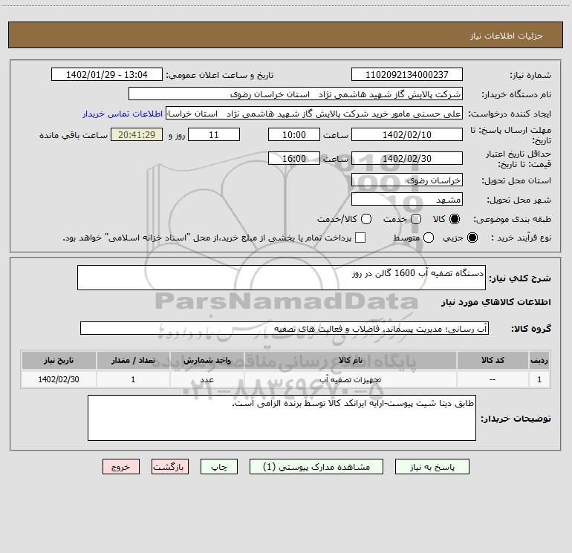Click the 1402/02/30 need-date table cell
This screenshot has width=572, height=553.
[x=59, y=379]
